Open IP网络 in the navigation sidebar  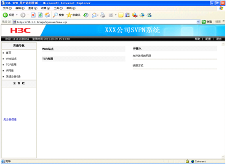[10, 71]
